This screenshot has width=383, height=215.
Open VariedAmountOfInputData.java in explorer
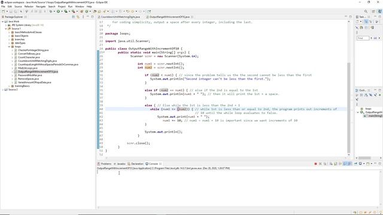(35, 82)
